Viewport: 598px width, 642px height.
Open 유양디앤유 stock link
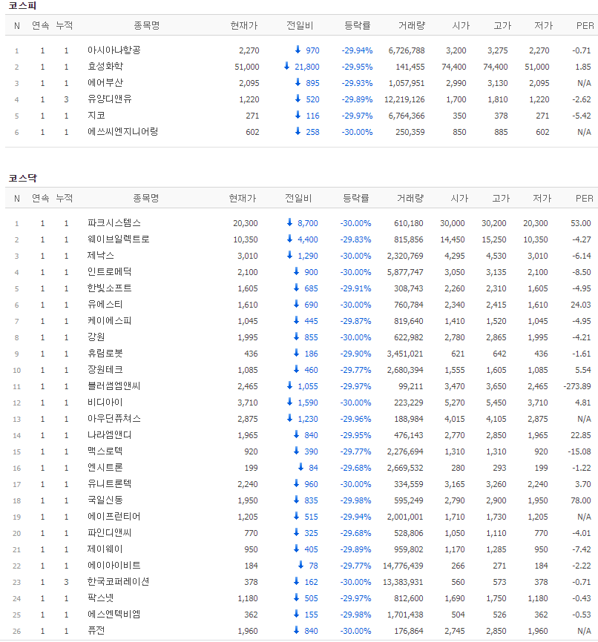[x=109, y=99]
